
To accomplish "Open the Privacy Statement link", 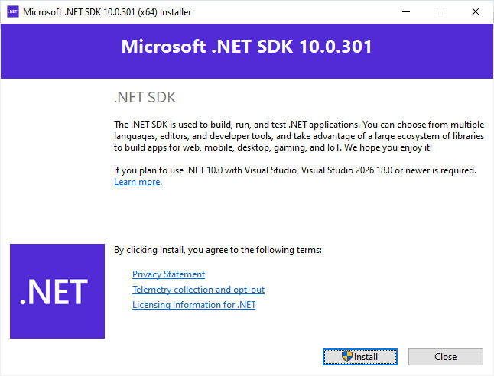I will click(x=168, y=274).
